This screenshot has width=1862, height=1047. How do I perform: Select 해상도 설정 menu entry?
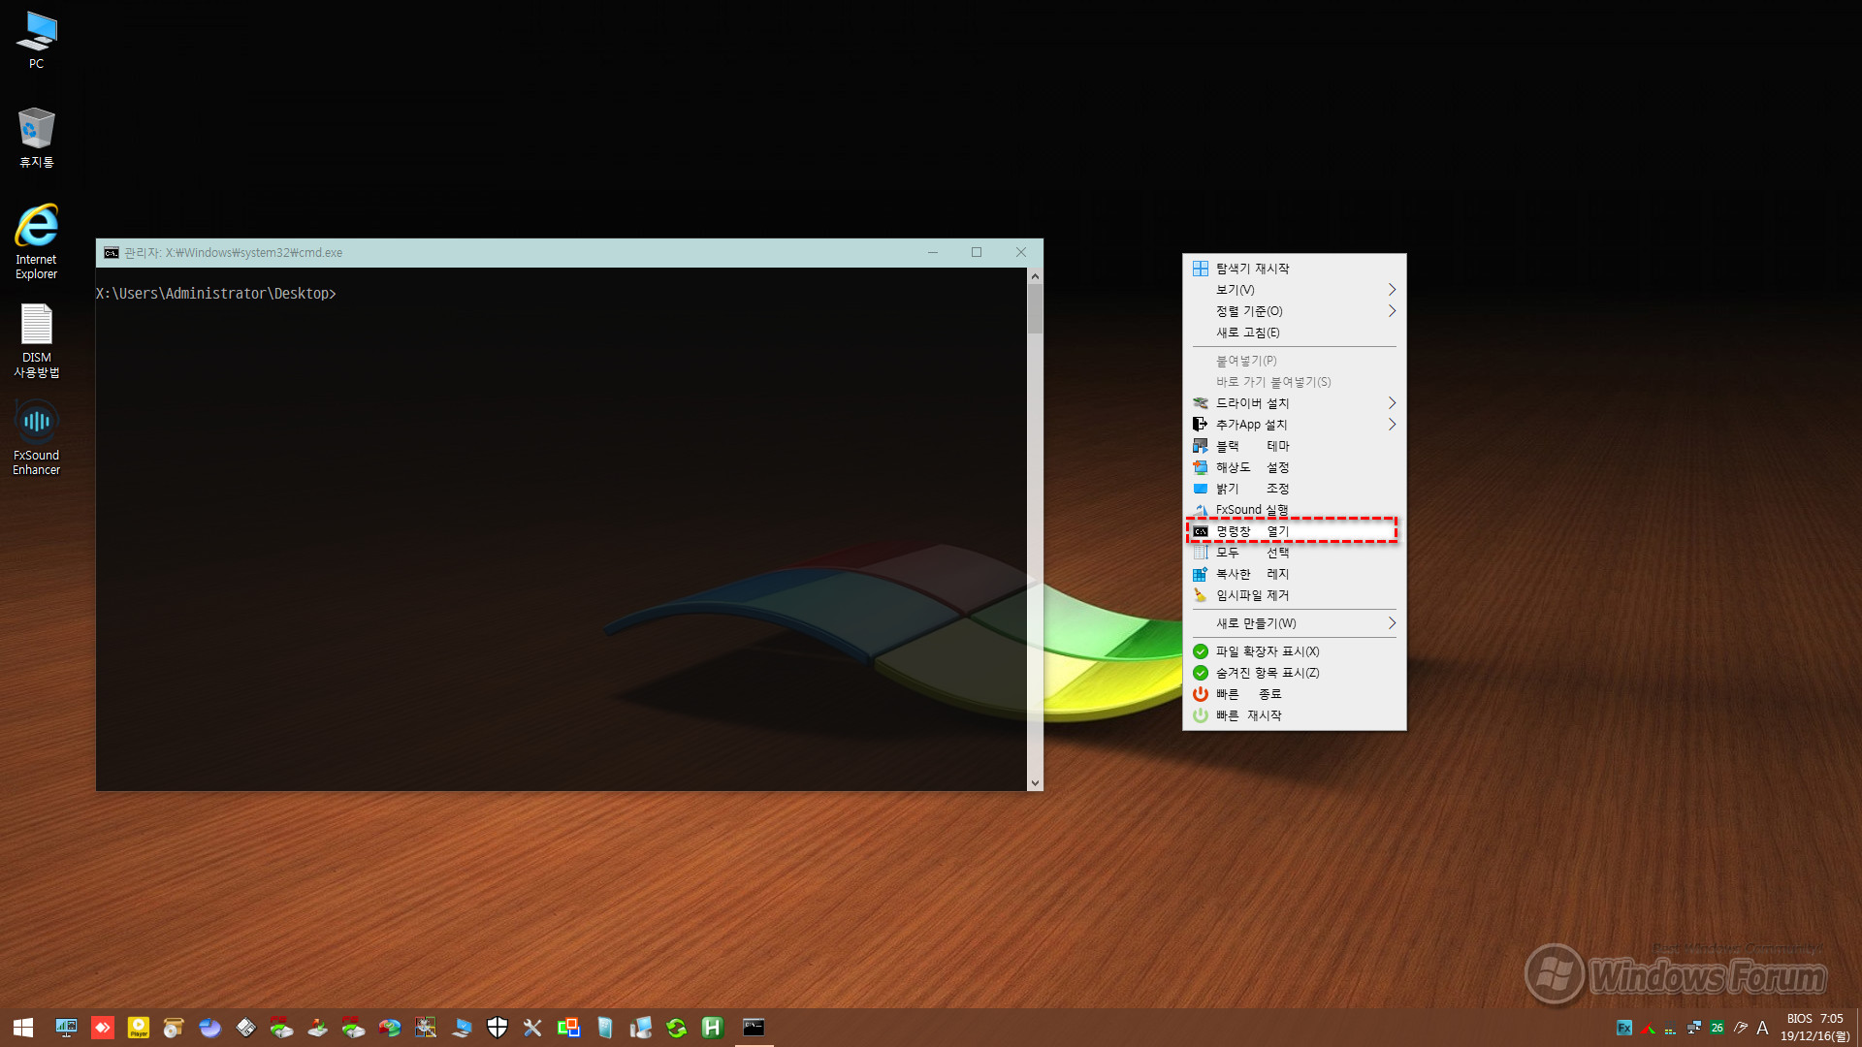click(1294, 467)
